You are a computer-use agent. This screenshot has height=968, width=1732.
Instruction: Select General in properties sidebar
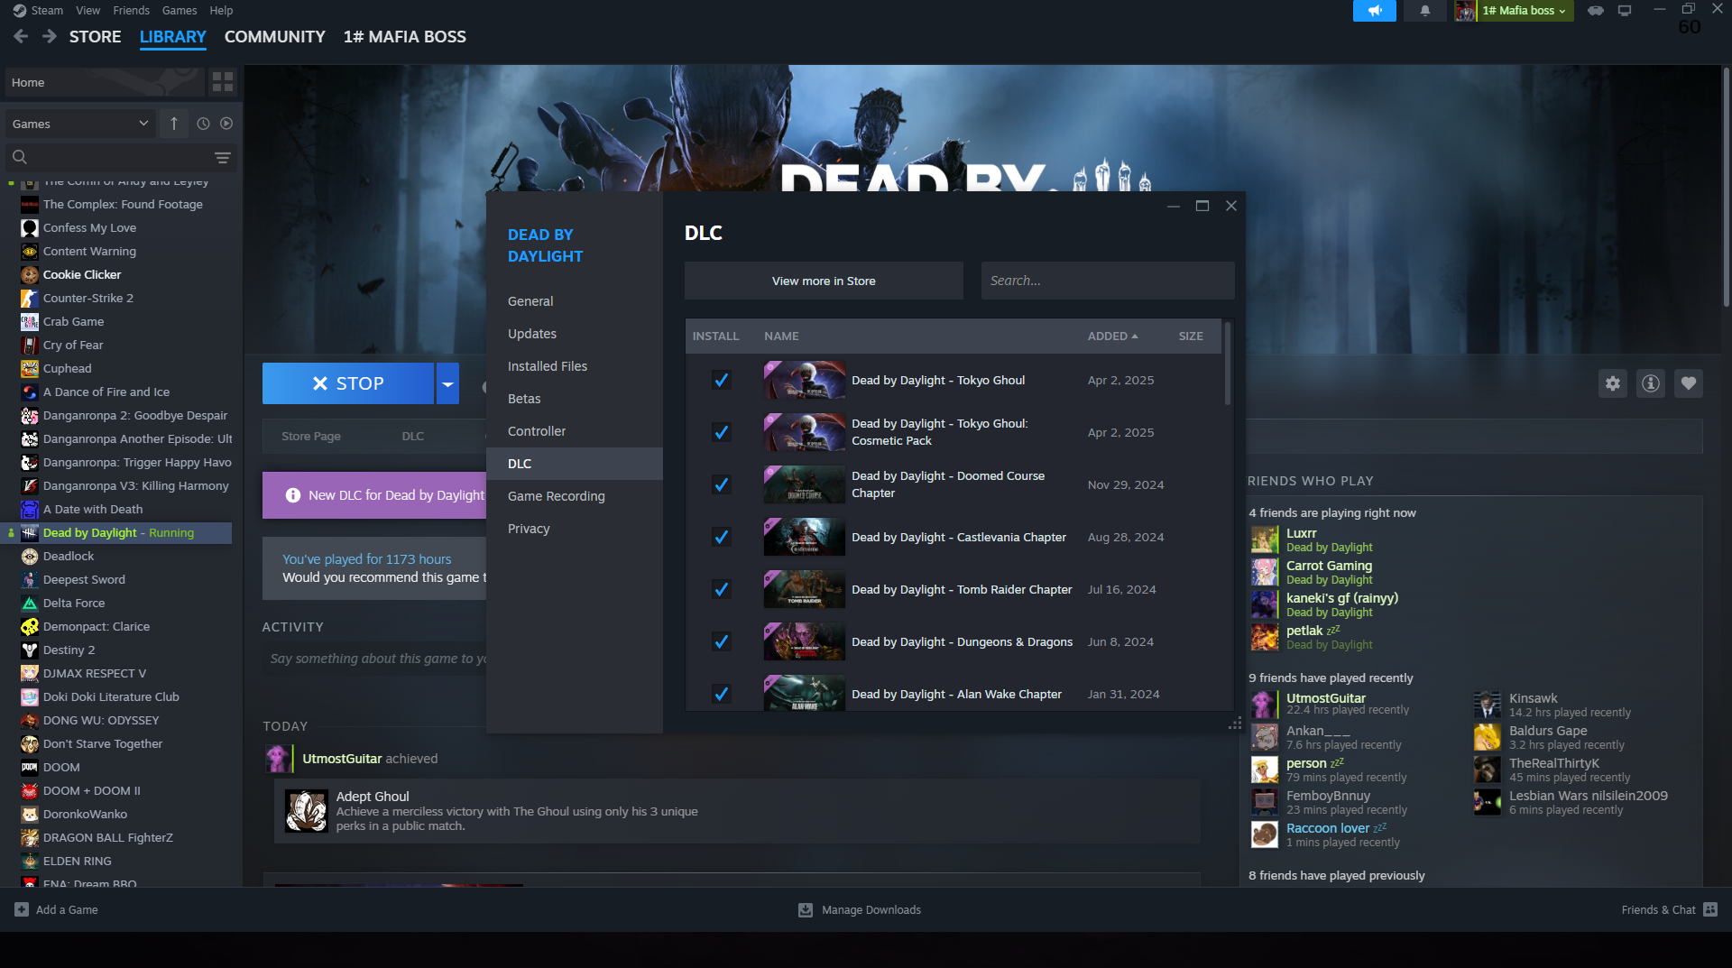tap(575, 301)
